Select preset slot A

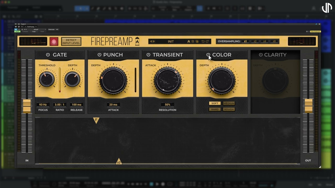coord(189,42)
